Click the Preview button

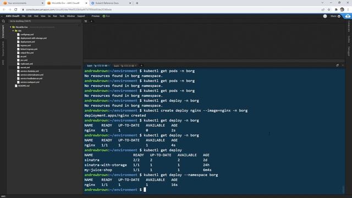[x=95, y=16]
